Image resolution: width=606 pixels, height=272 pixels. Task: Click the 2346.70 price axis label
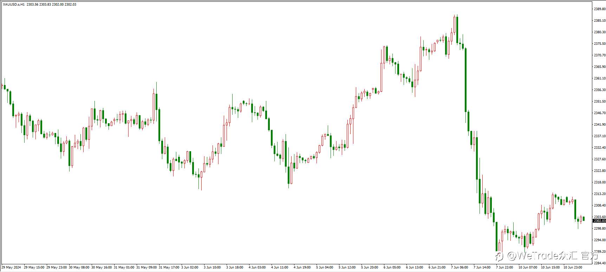pos(599,113)
